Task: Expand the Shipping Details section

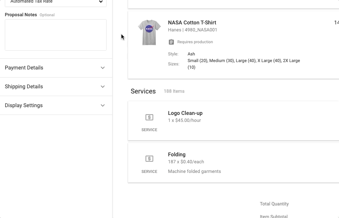Action: 56,86
